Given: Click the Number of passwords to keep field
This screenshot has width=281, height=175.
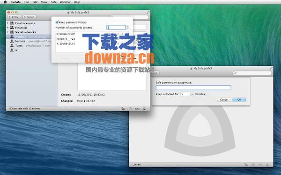Looking at the screenshot, I should [116, 28].
